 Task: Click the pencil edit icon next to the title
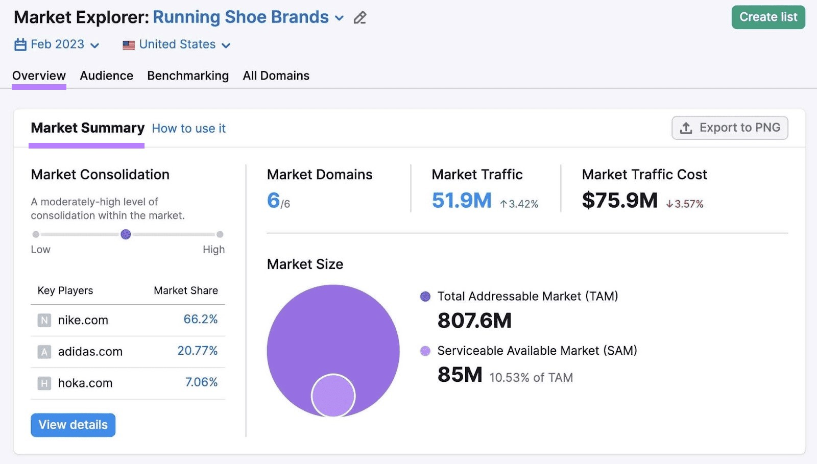[x=360, y=17]
